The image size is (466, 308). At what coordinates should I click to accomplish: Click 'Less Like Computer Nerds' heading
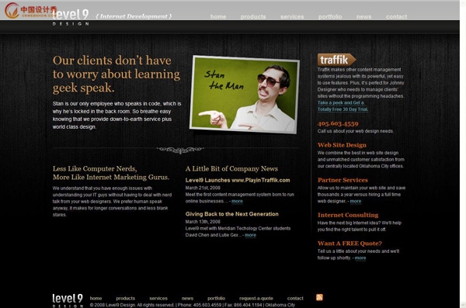95,168
